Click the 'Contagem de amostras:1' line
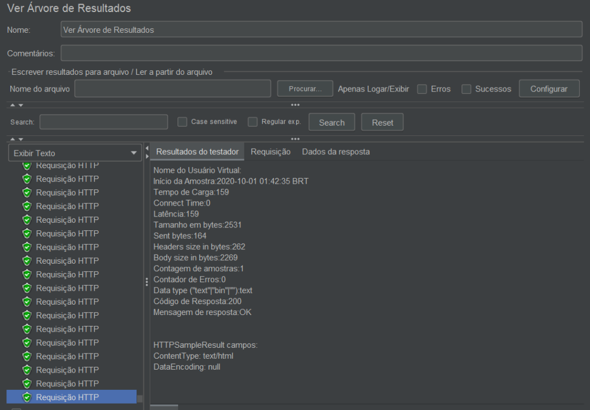This screenshot has height=410, width=590. pos(199,268)
